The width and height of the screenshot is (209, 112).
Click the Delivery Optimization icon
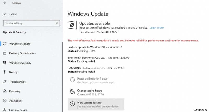coord(5,53)
